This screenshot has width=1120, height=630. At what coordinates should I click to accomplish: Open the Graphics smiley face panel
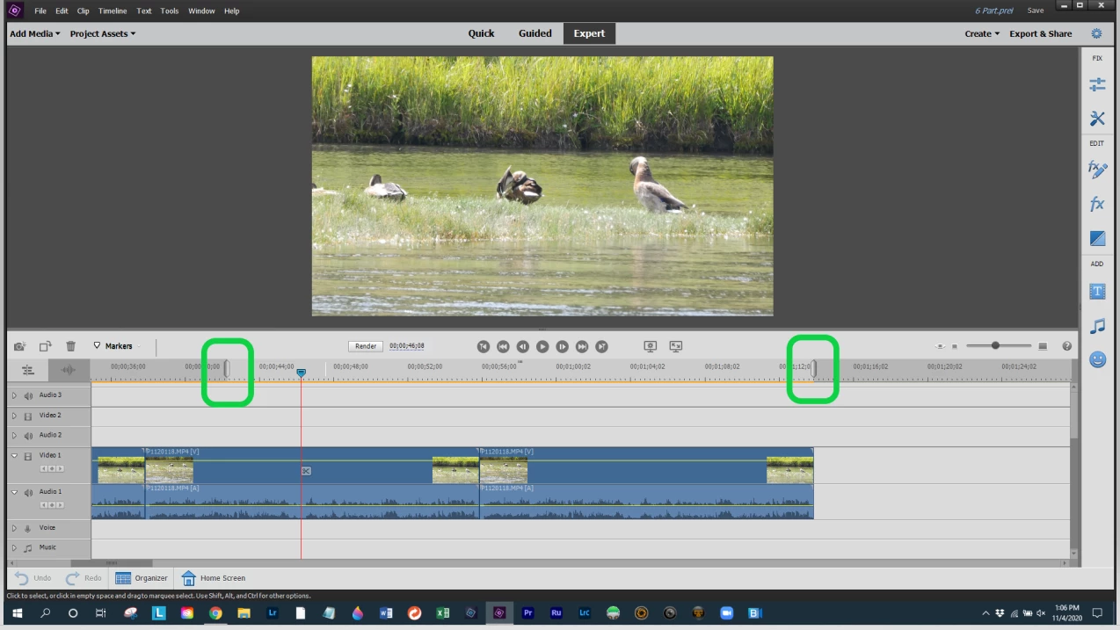(1097, 359)
